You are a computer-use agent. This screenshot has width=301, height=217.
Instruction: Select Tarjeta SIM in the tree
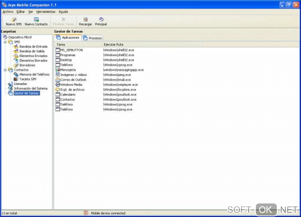(28, 79)
